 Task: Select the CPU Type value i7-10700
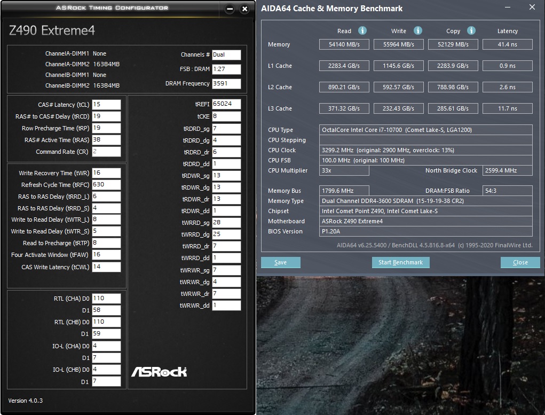(x=426, y=130)
